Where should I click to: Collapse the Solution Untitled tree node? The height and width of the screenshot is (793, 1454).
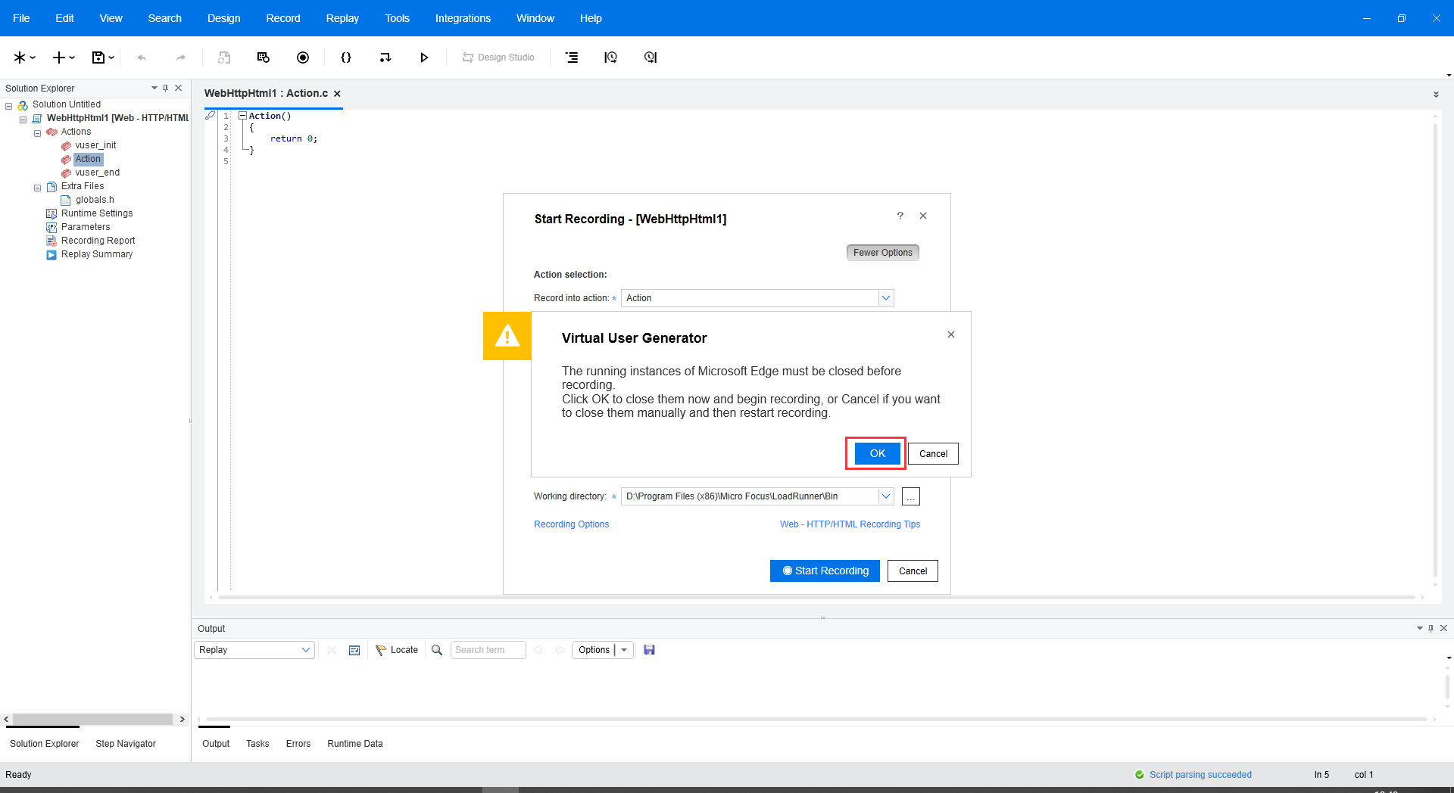tap(9, 106)
